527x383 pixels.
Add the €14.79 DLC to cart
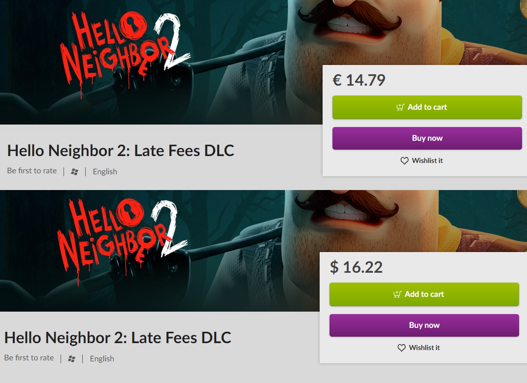click(x=427, y=107)
